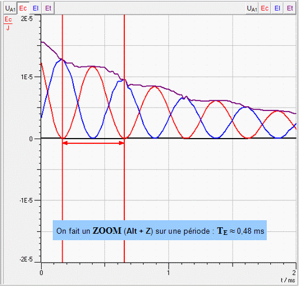Click the purple Et button at top-right
This screenshot has width=299, height=286.
(290, 8)
